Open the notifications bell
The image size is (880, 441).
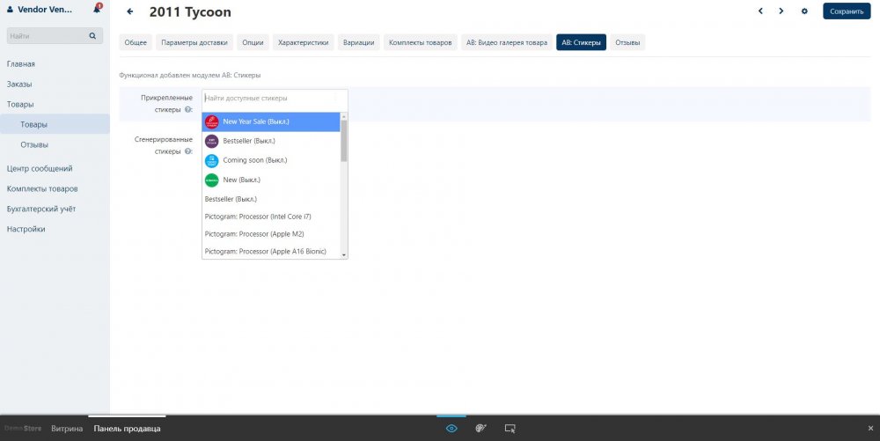(97, 10)
